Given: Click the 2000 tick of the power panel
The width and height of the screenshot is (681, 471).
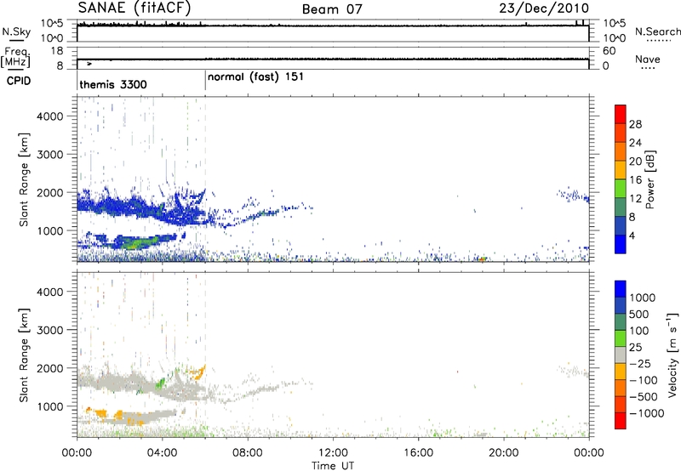Looking at the screenshot, I should click(49, 192).
